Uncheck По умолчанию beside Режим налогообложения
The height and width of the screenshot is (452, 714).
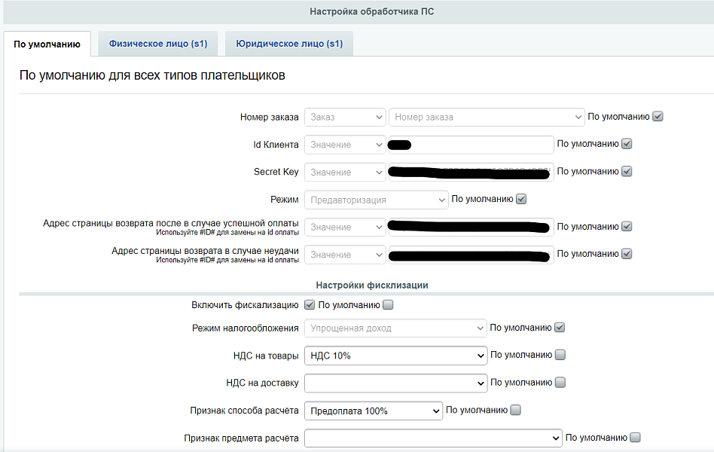coord(560,327)
